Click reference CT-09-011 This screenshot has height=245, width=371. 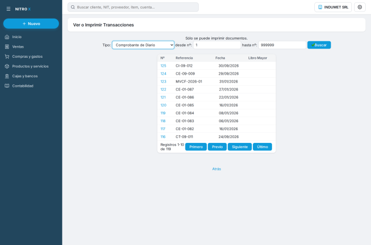[x=184, y=137]
